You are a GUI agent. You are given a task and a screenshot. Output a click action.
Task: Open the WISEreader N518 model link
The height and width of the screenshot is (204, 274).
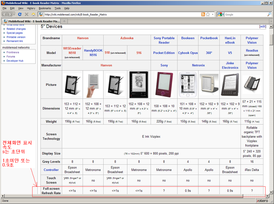point(72,50)
